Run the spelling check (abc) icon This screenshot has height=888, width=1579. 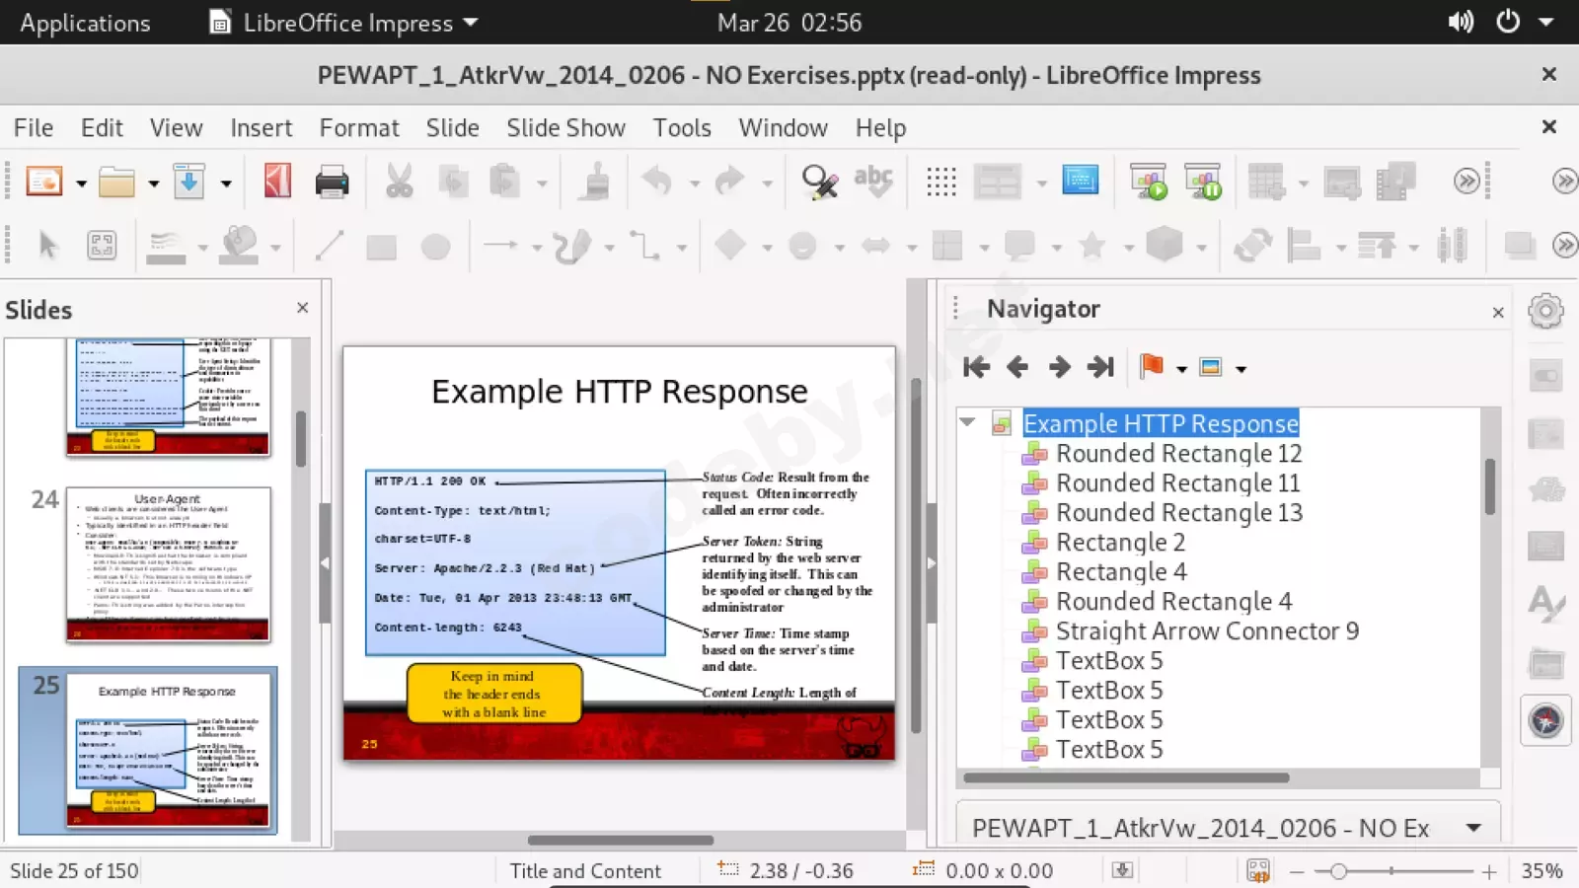pos(873,182)
